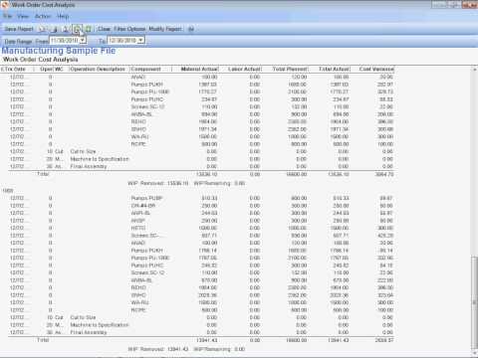This screenshot has height=358, width=478.
Task: Click the toolbar icon just left of the highlighted icon
Action: [66, 29]
